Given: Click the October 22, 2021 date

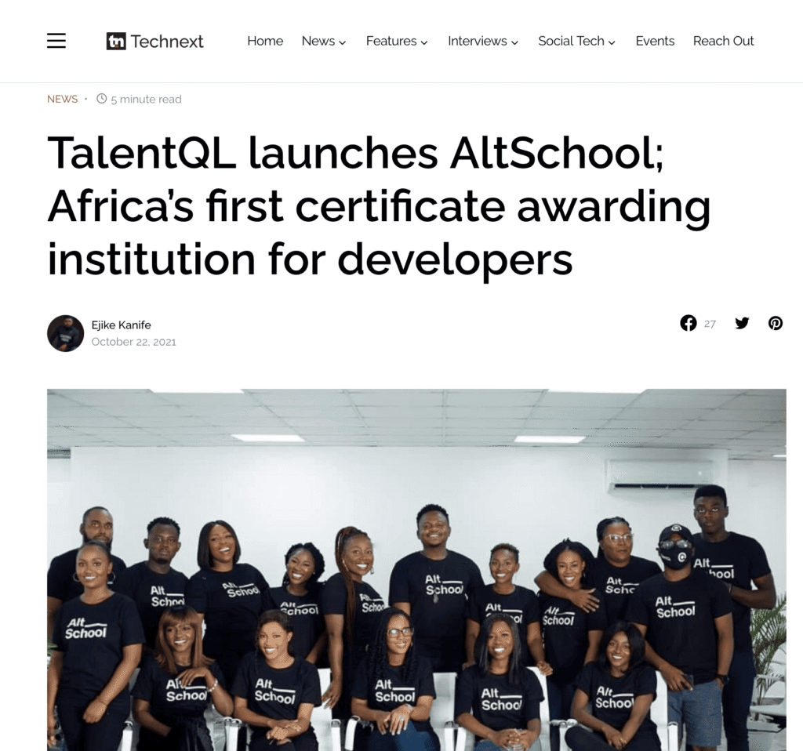Looking at the screenshot, I should pyautogui.click(x=133, y=342).
